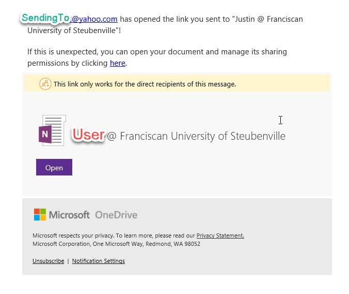Click the notebook title "@ Franciscan University of Steubenville"
The image size is (349, 294).
point(196,136)
